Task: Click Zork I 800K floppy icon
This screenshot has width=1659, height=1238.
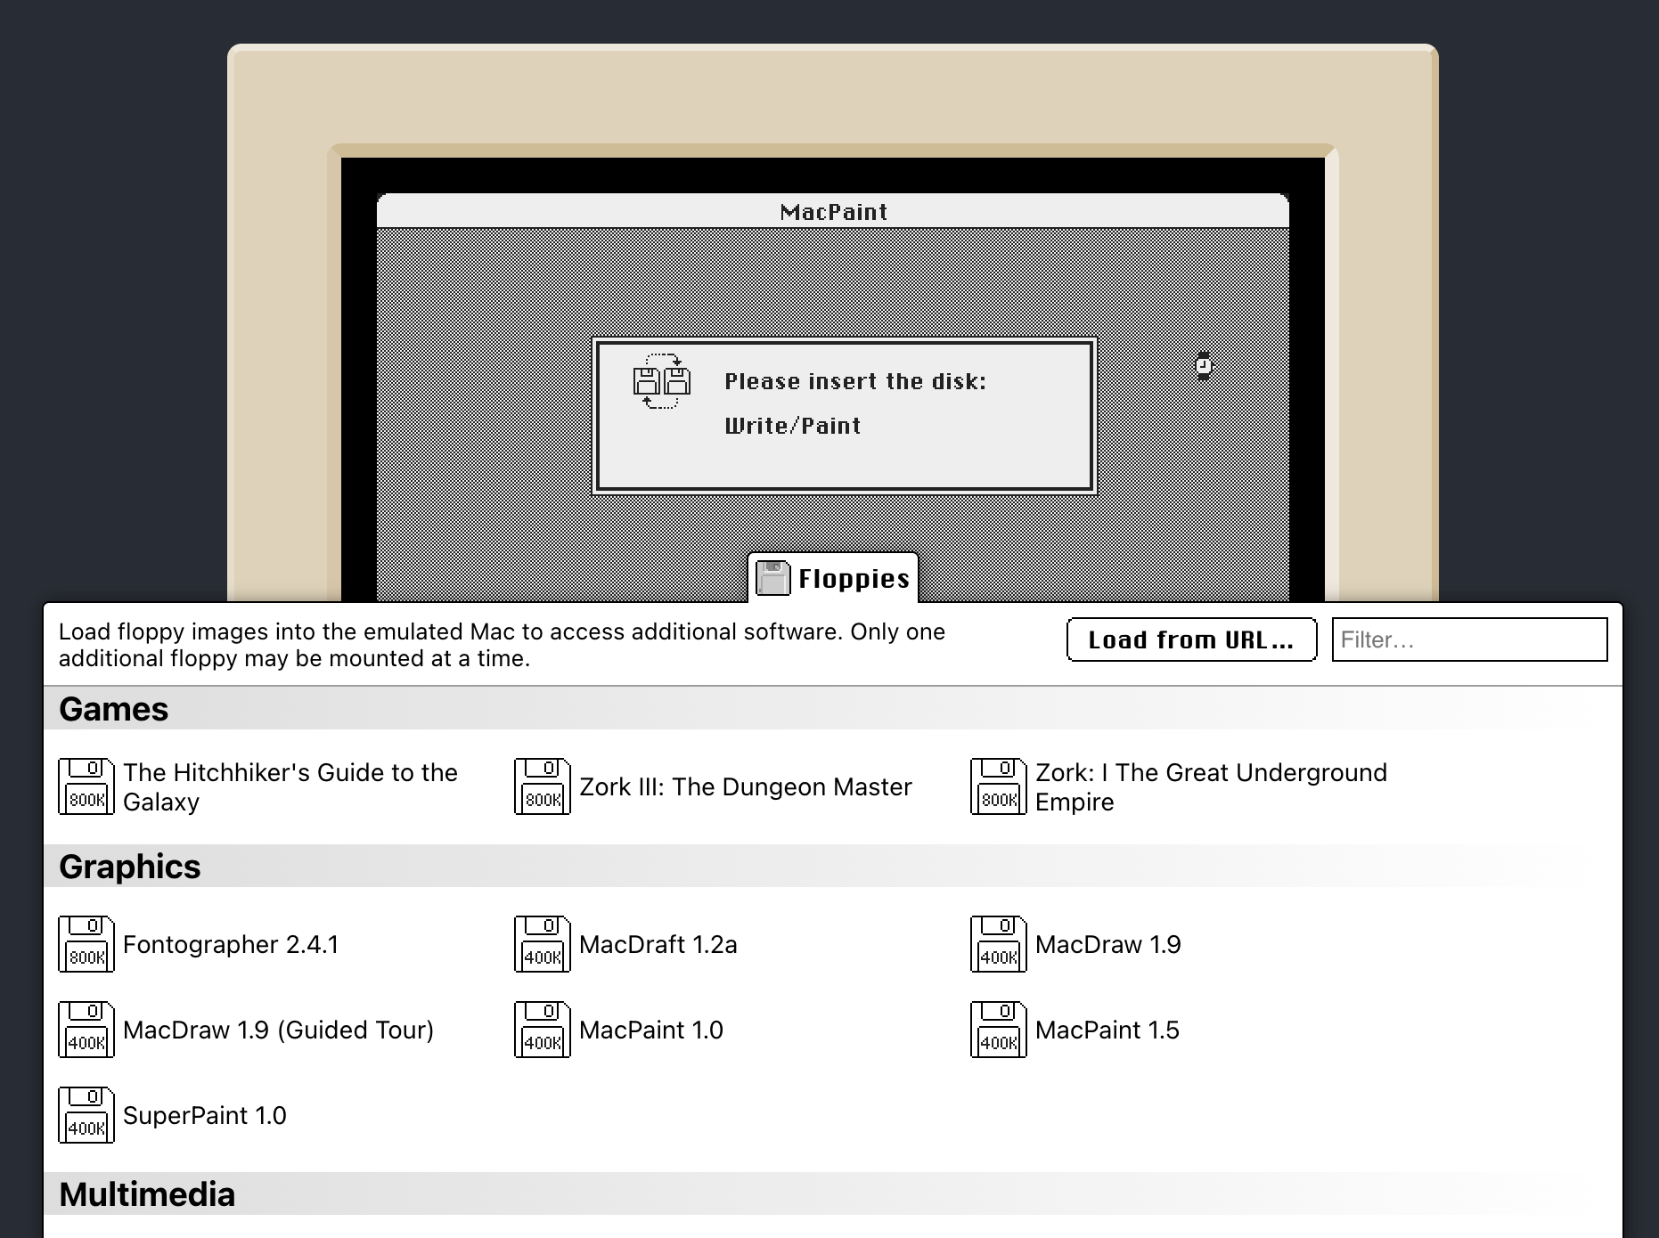Action: click(x=999, y=786)
